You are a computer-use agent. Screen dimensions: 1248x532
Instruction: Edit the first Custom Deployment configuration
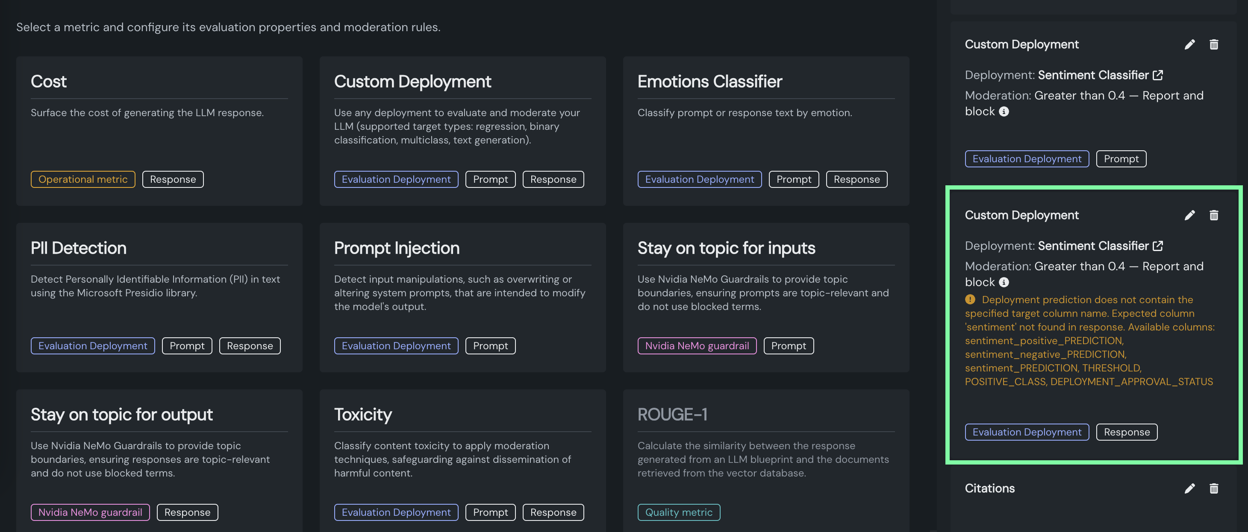pos(1189,44)
